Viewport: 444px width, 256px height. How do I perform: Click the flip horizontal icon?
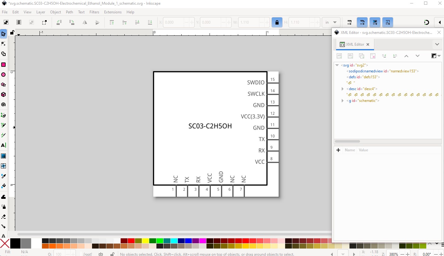[x=85, y=22]
